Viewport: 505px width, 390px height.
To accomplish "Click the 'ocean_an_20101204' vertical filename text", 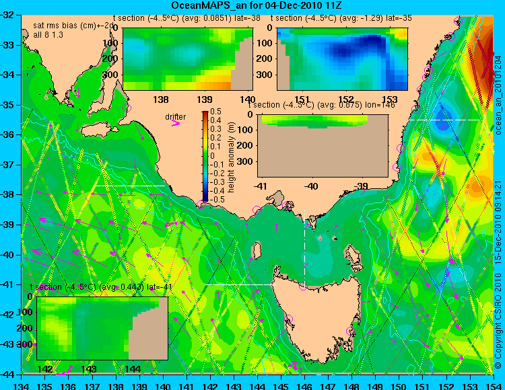I will point(498,95).
